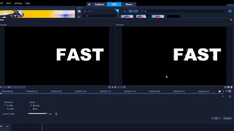
Task: Switch to the Edit tab
Action: 114,4
